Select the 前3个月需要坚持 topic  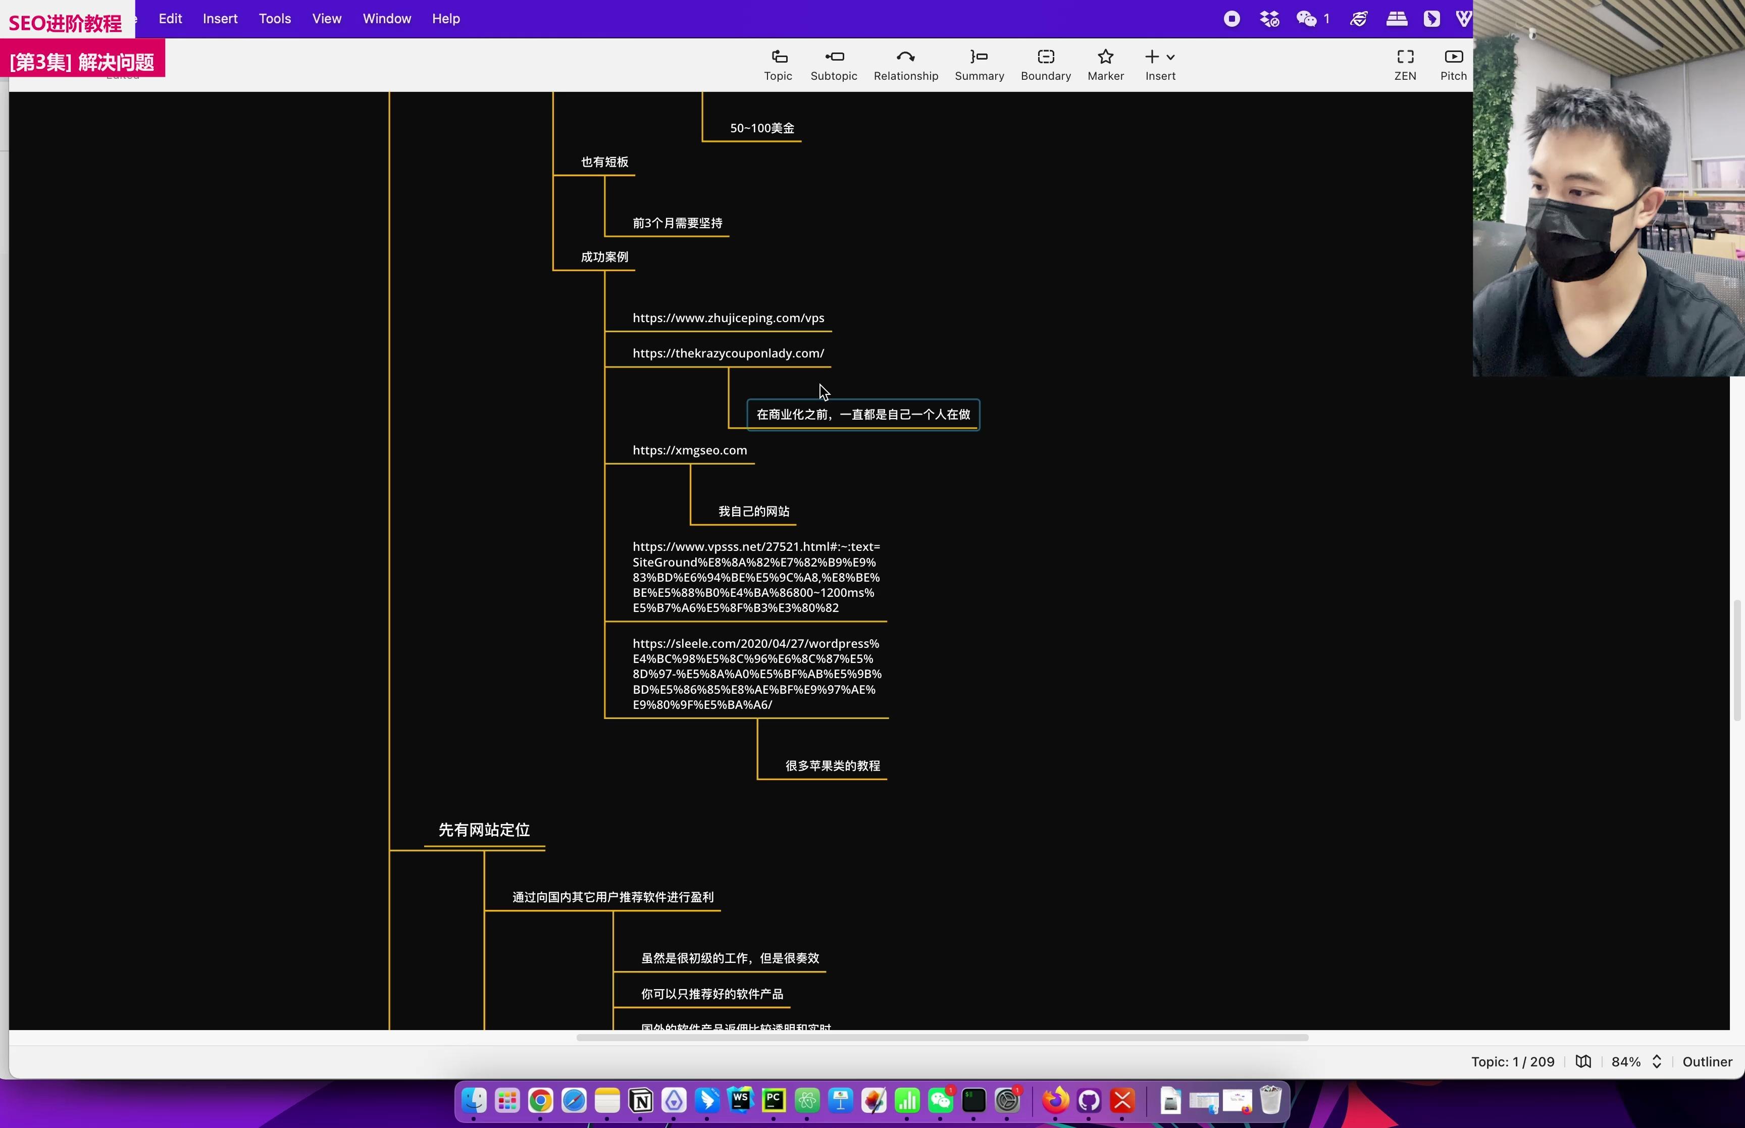[x=678, y=223]
